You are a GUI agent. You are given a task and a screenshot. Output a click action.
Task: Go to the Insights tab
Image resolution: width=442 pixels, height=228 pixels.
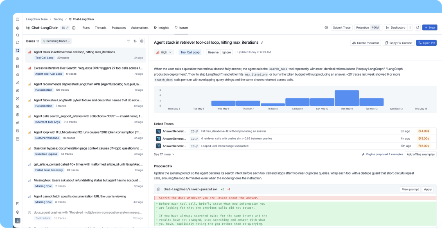click(x=161, y=28)
